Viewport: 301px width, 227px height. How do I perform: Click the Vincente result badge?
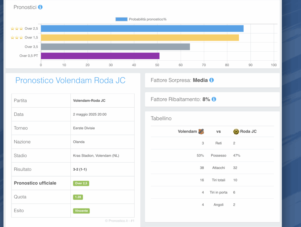click(81, 211)
